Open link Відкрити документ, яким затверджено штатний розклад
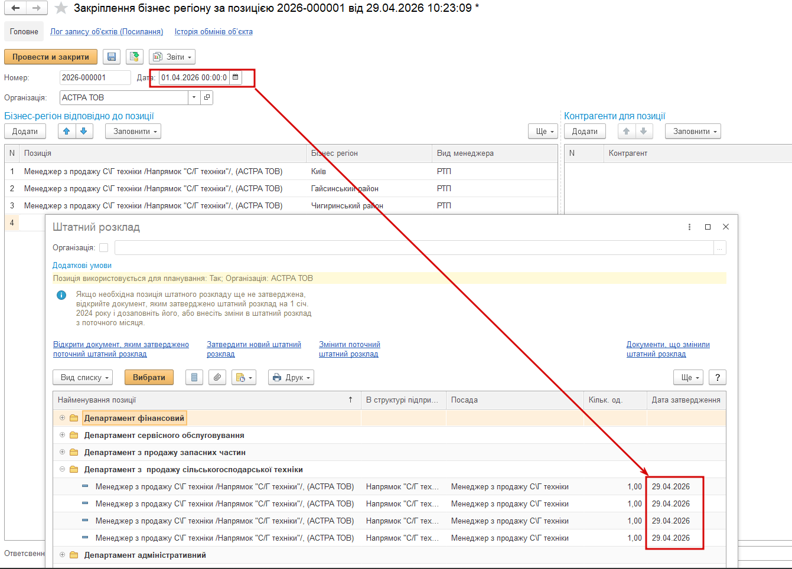 click(121, 349)
